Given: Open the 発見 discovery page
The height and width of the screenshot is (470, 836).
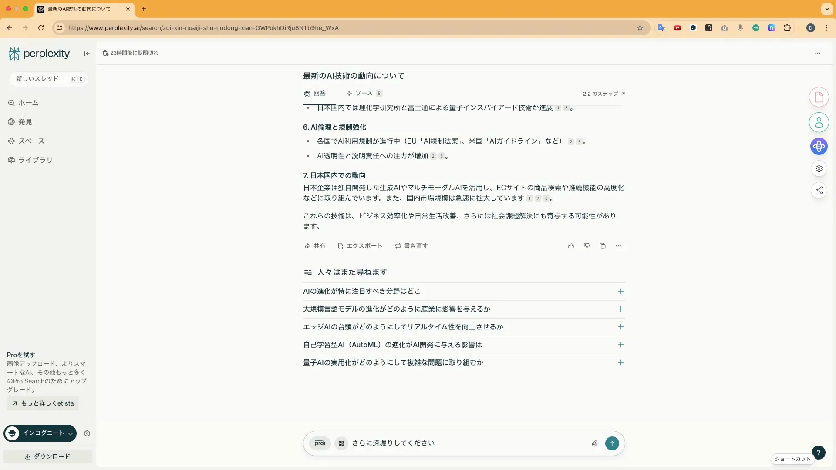Looking at the screenshot, I should pos(26,122).
